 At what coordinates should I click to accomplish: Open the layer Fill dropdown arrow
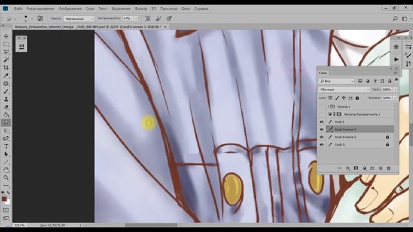pos(395,98)
